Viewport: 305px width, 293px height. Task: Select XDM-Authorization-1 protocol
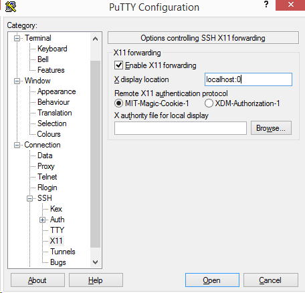tap(209, 103)
